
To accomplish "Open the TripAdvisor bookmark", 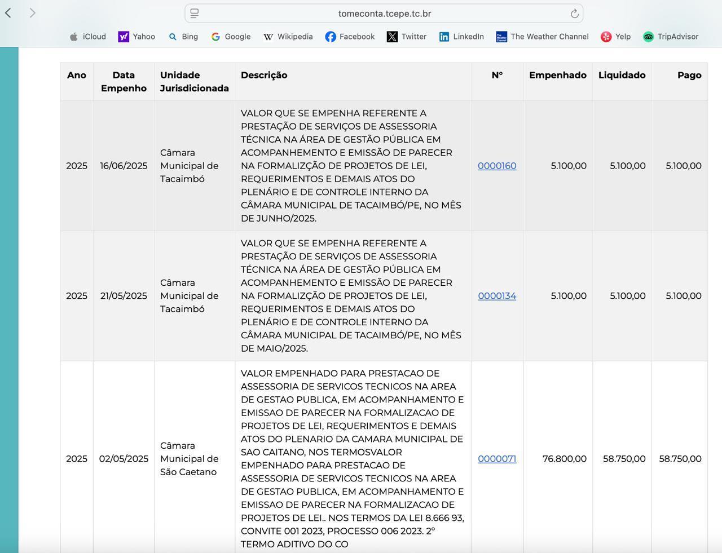I will [671, 37].
